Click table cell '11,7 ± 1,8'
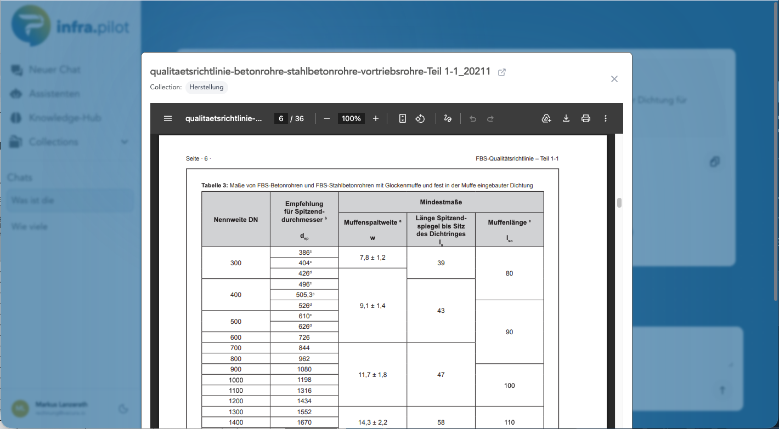779x429 pixels. tap(372, 375)
